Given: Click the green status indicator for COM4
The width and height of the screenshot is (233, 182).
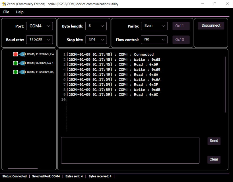Looking at the screenshot, I should pos(15,72).
